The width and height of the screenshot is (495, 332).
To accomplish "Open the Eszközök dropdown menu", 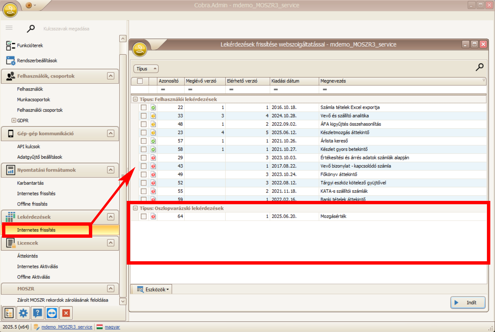I will point(154,289).
